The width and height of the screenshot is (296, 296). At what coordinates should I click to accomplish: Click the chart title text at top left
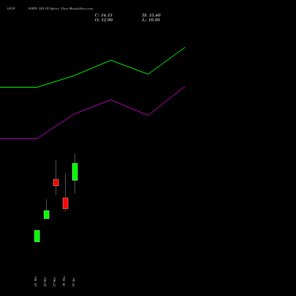tap(50, 8)
